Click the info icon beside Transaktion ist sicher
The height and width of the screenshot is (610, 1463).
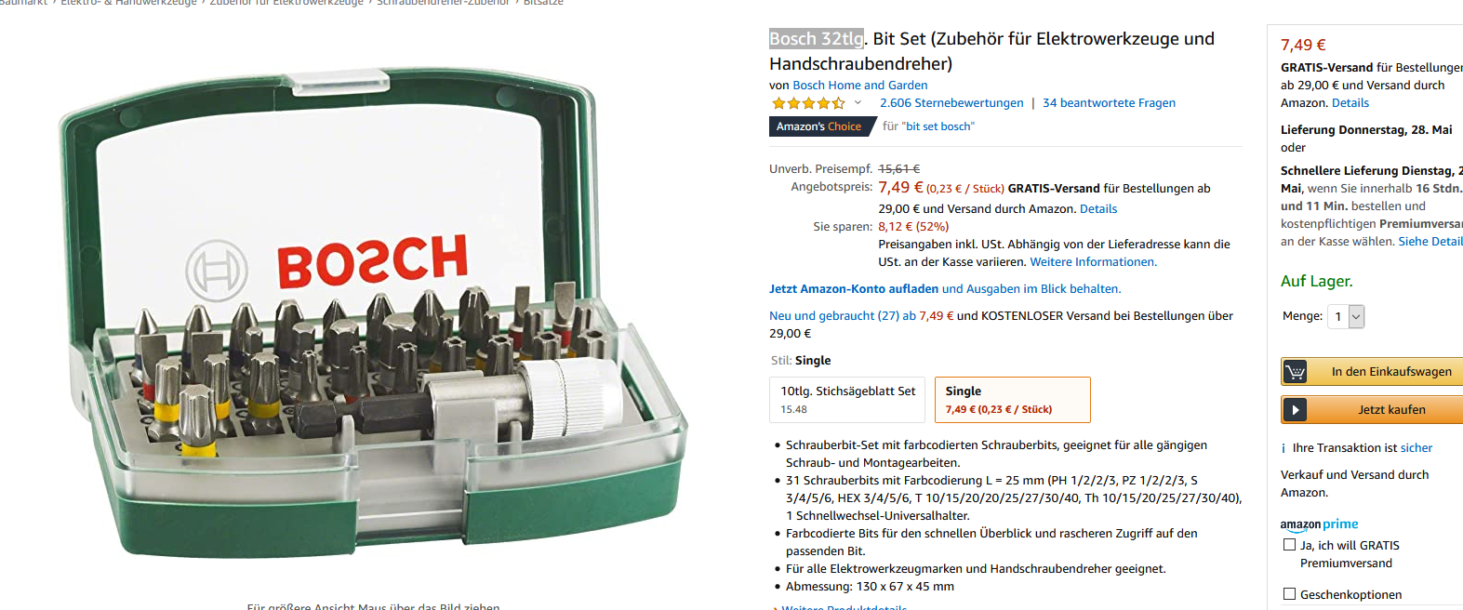click(x=1283, y=448)
